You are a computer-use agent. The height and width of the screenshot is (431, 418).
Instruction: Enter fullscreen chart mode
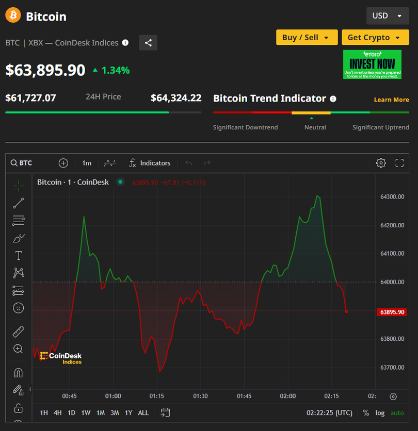tap(399, 163)
